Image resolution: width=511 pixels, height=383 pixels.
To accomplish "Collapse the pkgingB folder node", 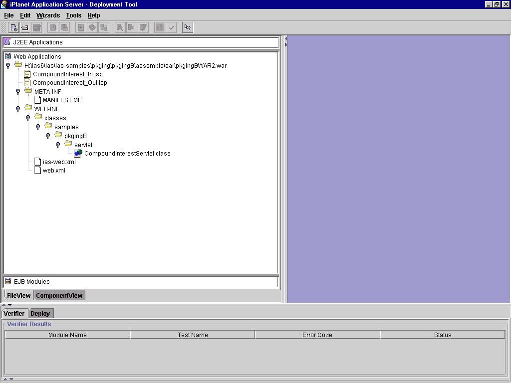I will click(48, 136).
